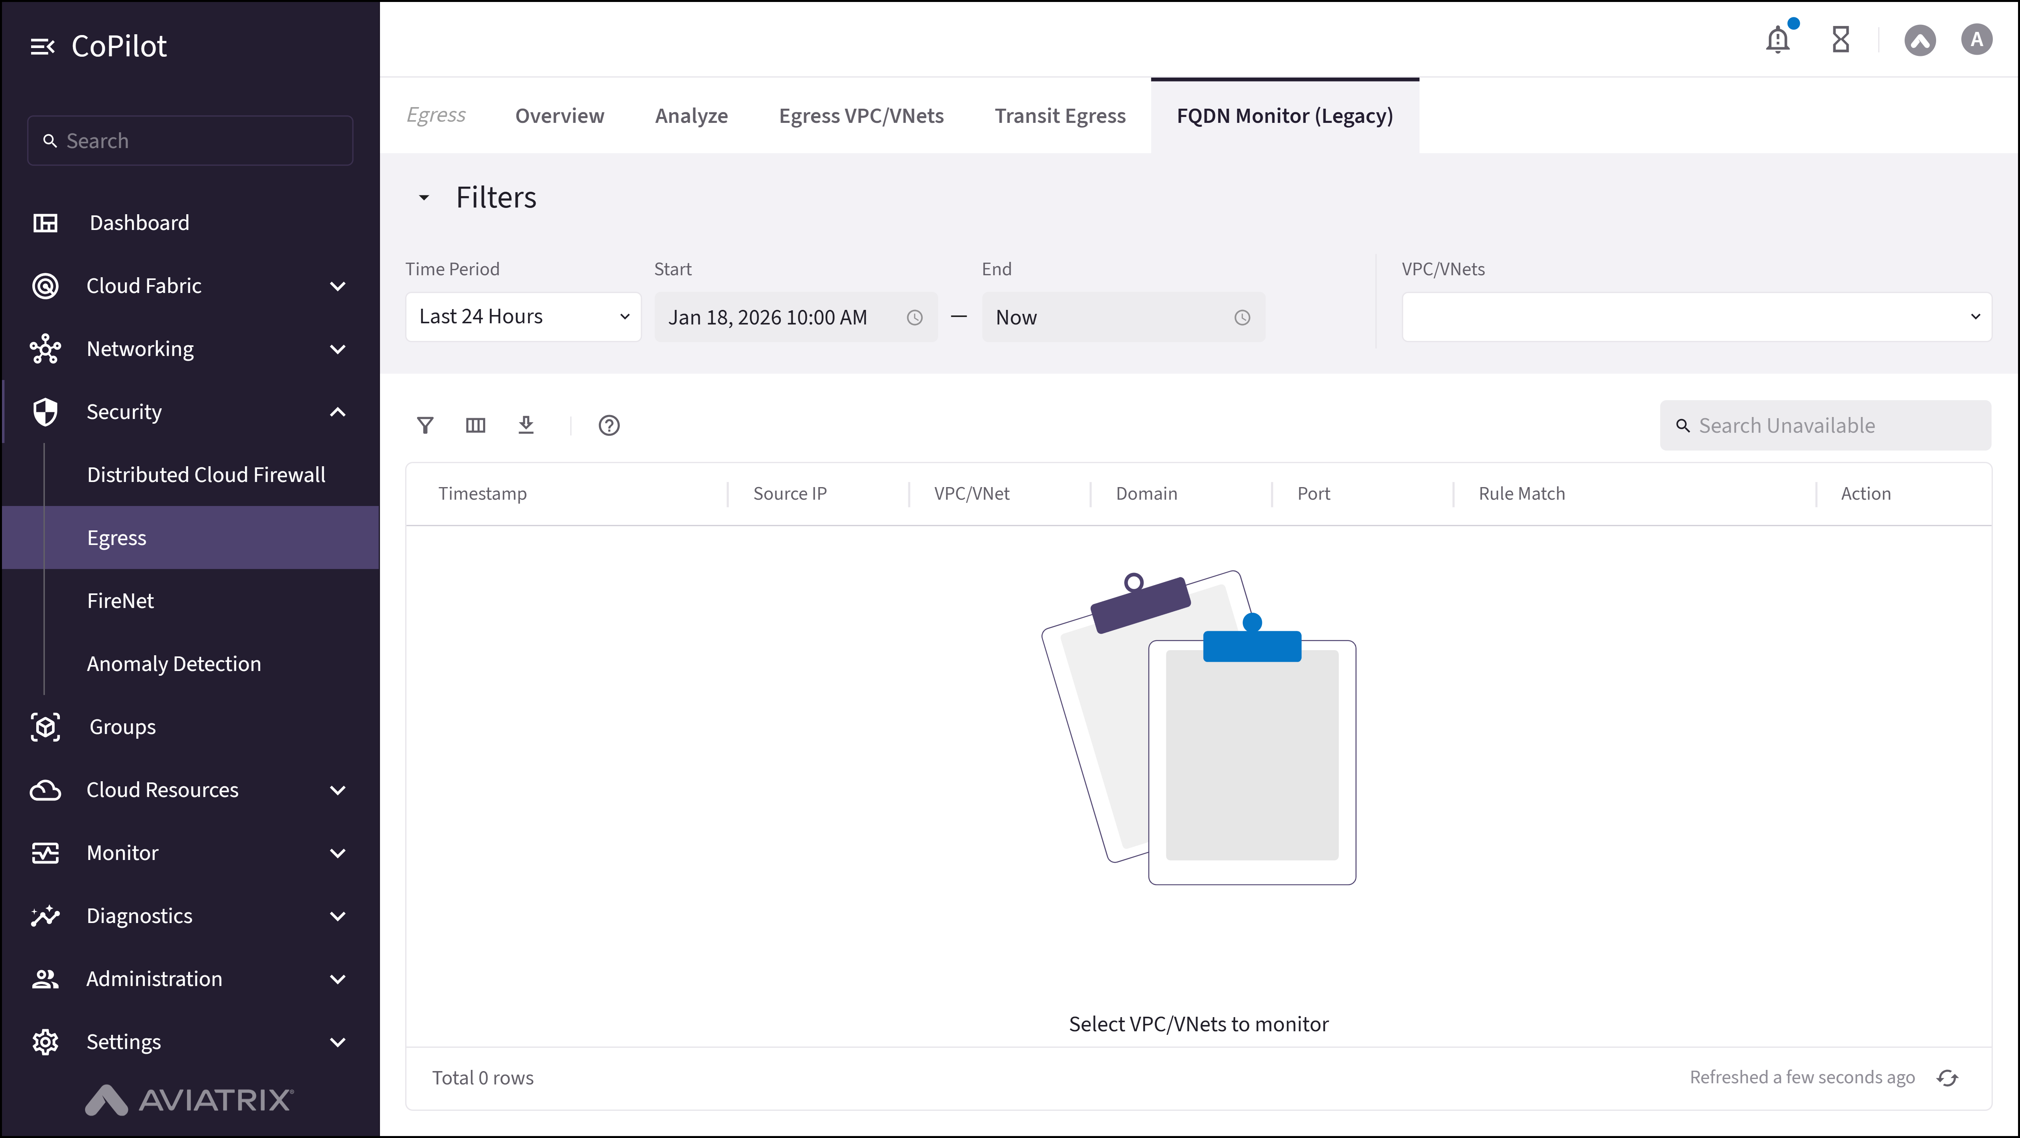Collapse the Filters section
The image size is (2020, 1138).
point(424,197)
